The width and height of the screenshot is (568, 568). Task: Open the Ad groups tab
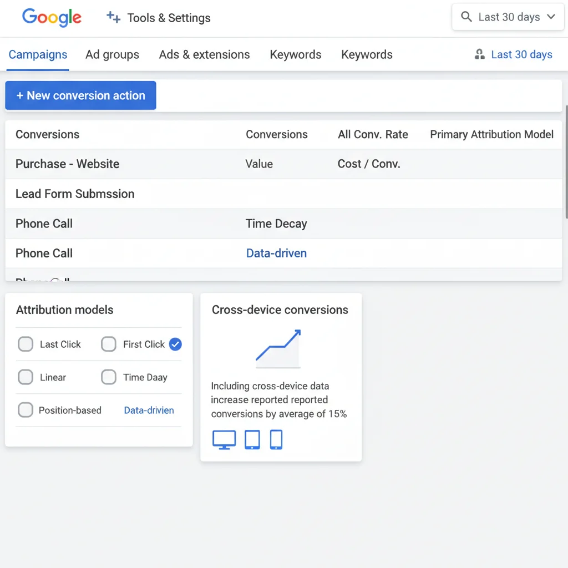coord(112,54)
